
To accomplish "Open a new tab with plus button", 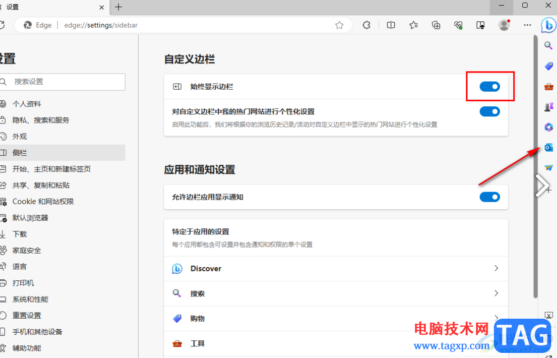I will click(x=118, y=7).
